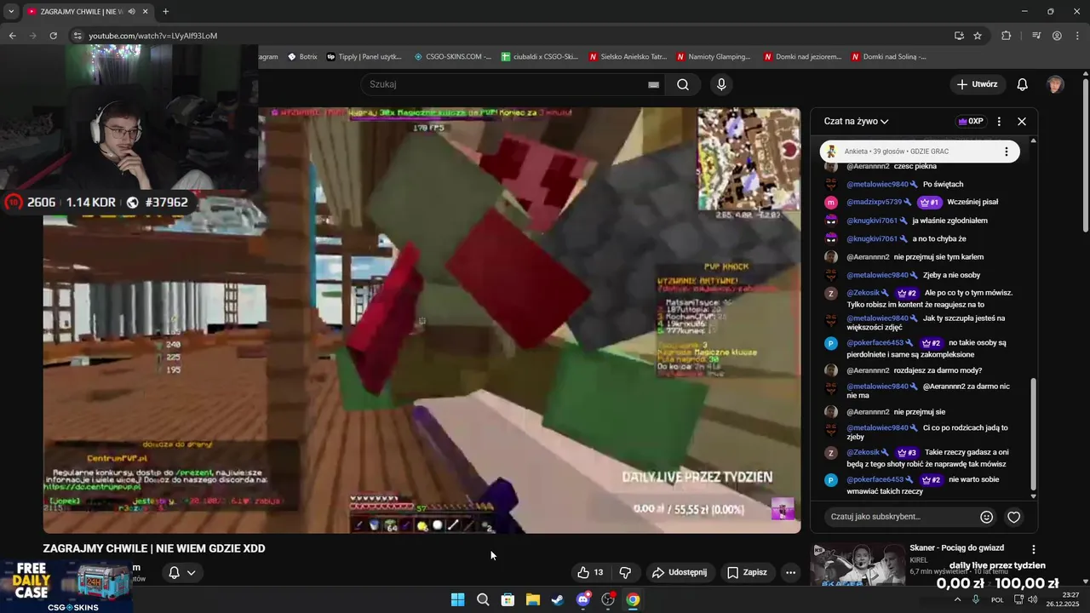This screenshot has width=1090, height=613.
Task: Mute the tab via speaker icon
Action: pos(131,12)
